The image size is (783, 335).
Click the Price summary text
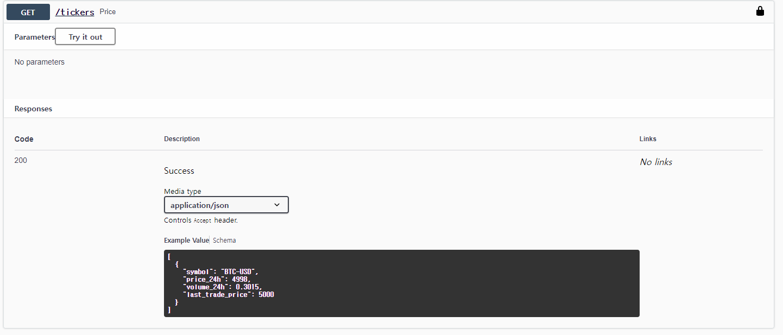point(108,12)
